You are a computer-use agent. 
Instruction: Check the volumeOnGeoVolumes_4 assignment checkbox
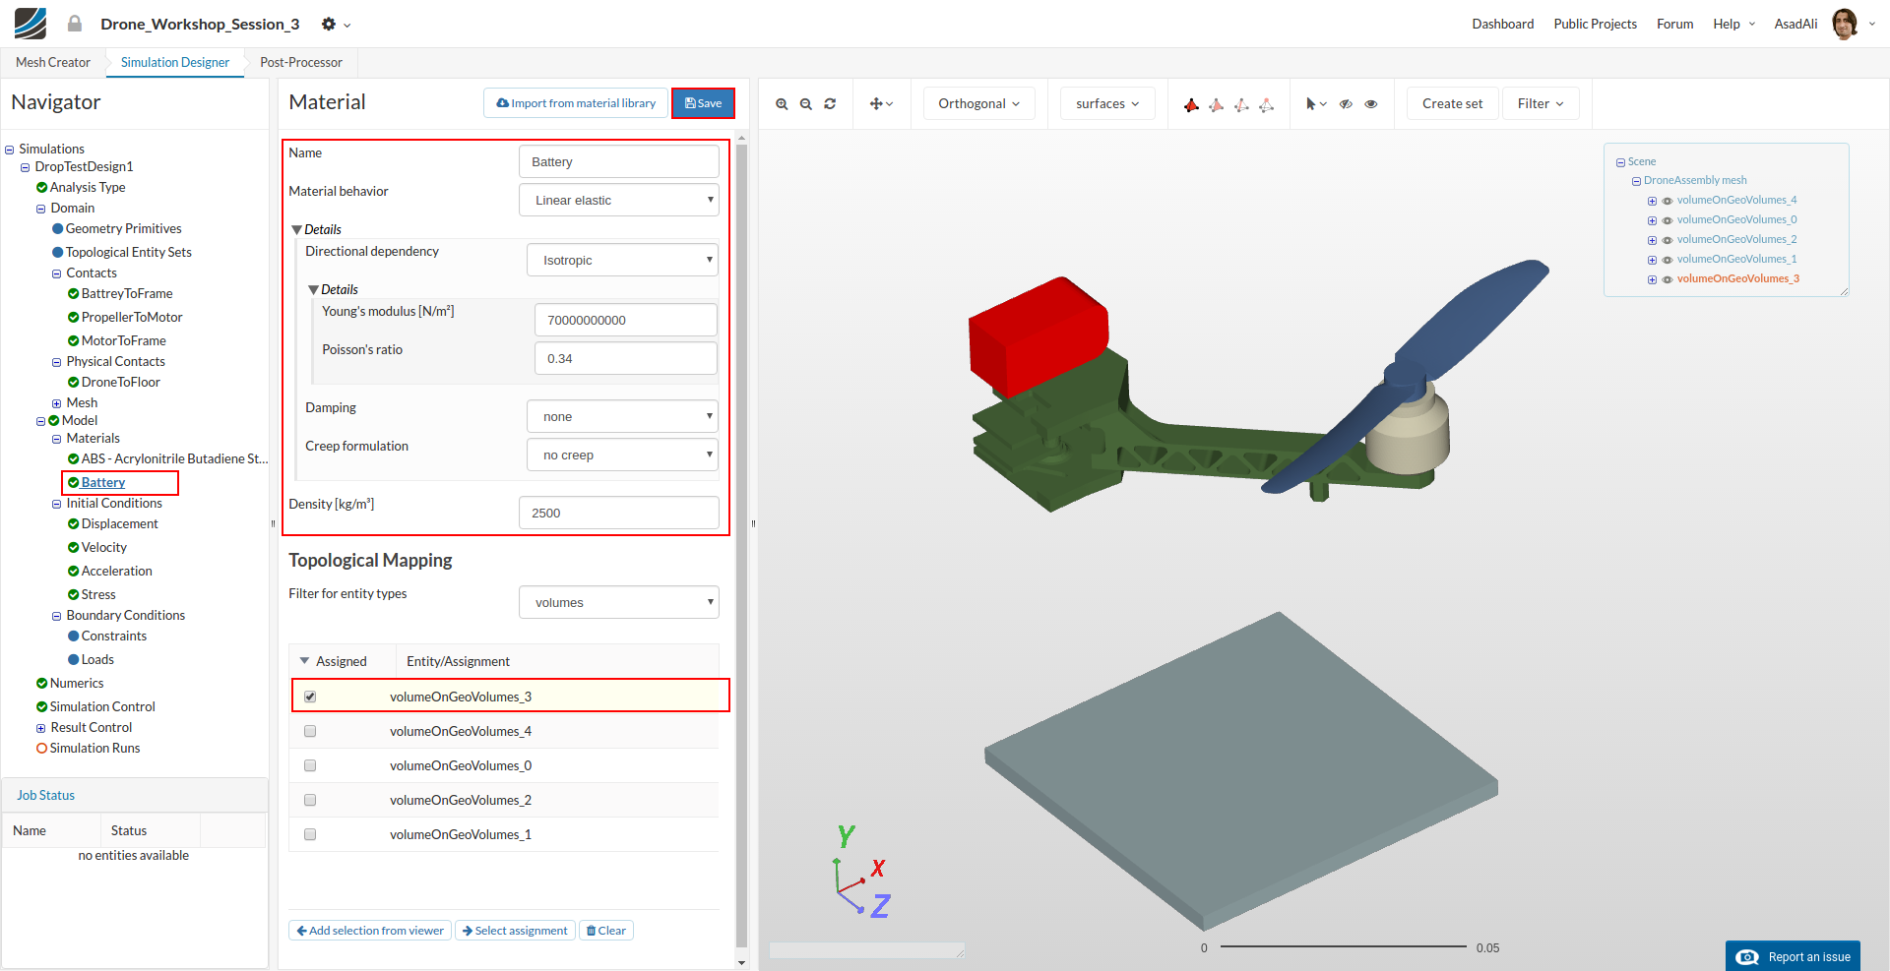(310, 731)
